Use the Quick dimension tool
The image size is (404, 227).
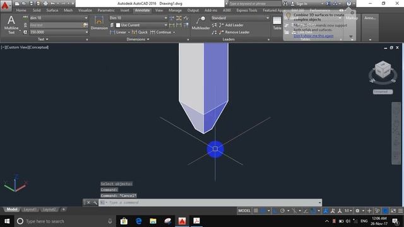coord(140,32)
